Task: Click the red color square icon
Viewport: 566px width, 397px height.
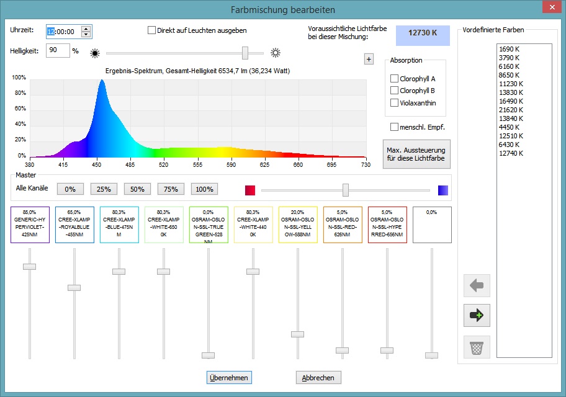Action: (x=250, y=190)
